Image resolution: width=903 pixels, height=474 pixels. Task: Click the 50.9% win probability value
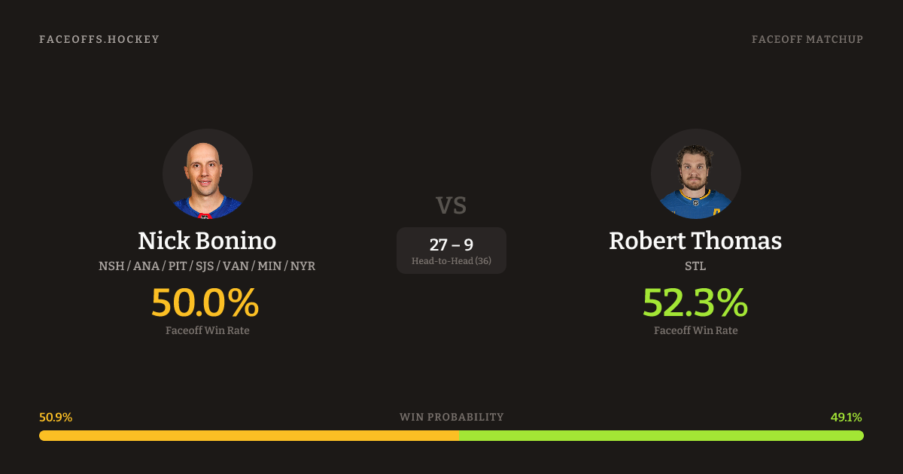click(56, 418)
